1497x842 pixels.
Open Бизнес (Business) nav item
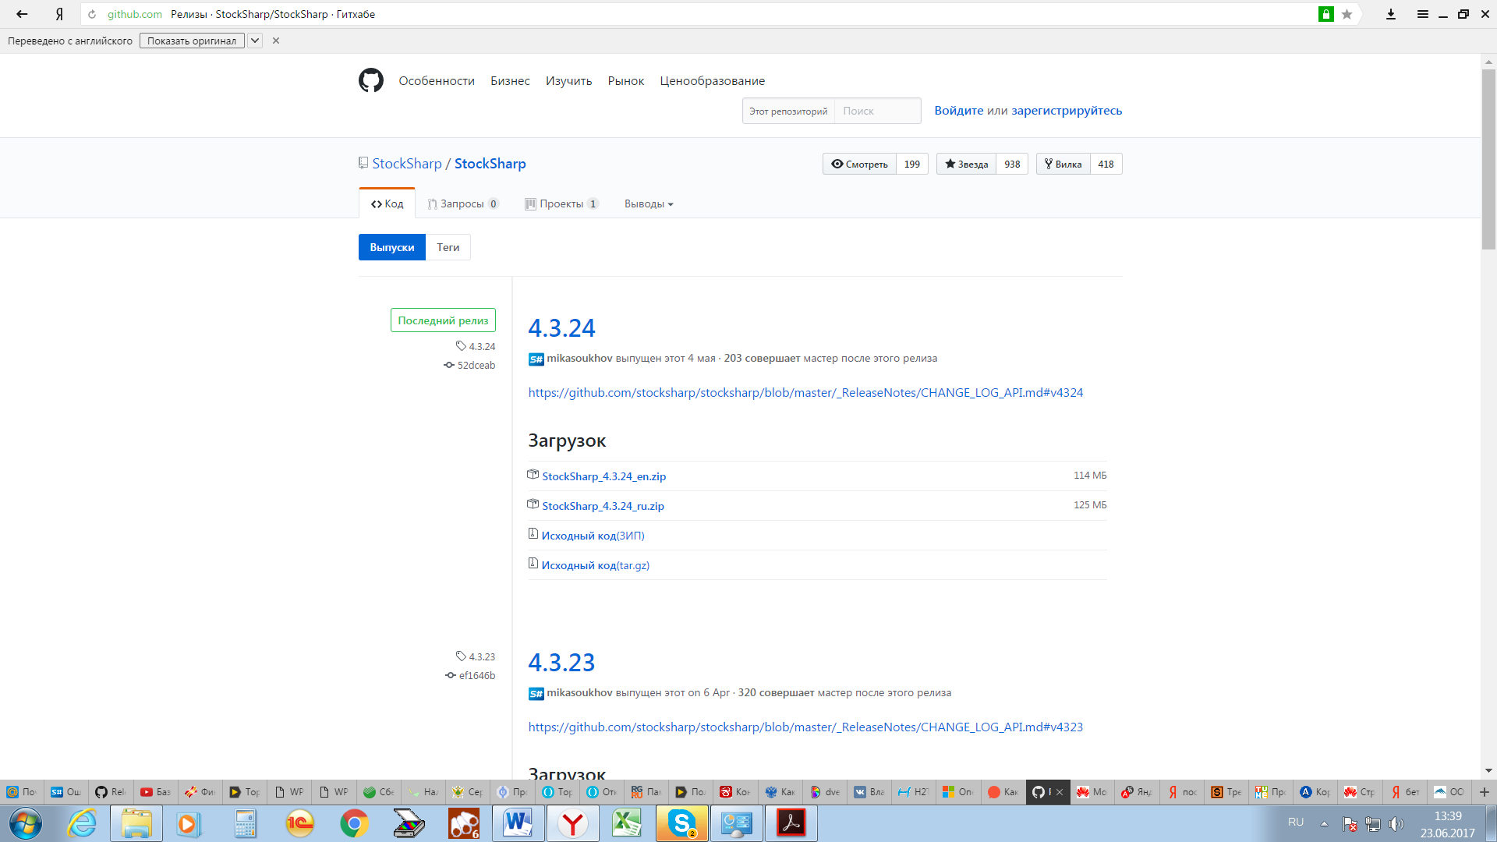coord(510,80)
